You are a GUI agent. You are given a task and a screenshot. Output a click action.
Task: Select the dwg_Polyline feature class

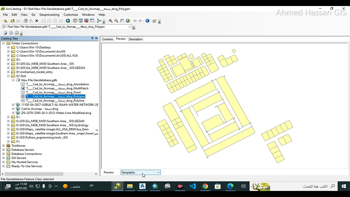tap(55, 101)
